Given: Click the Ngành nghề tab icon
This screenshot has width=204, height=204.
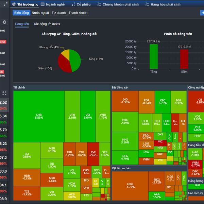Looking at the screenshot, I should click(x=42, y=4).
